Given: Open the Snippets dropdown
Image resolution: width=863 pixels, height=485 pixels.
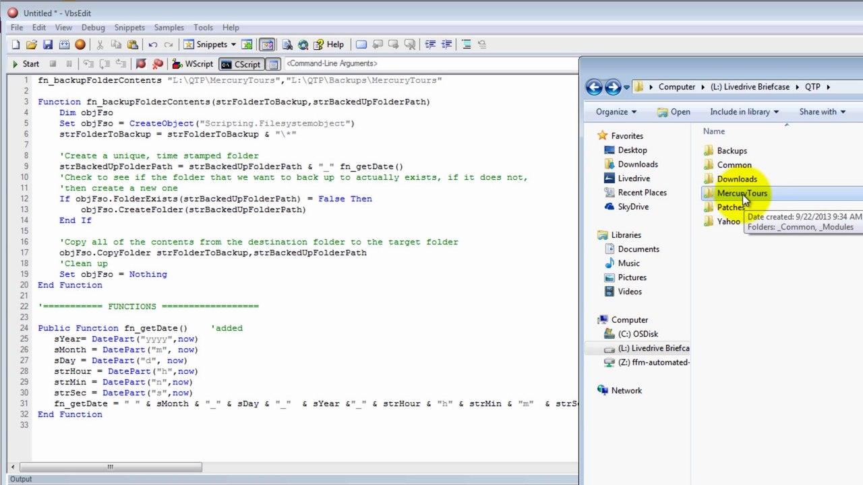Looking at the screenshot, I should tap(210, 44).
